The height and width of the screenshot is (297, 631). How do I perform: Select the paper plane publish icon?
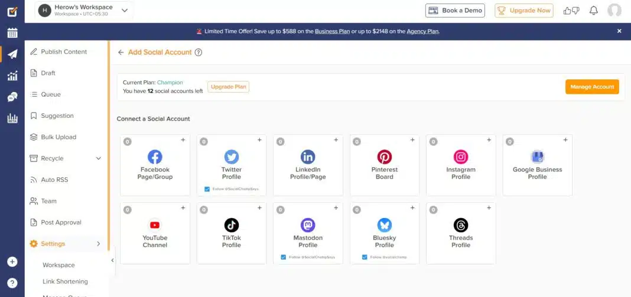coord(12,54)
